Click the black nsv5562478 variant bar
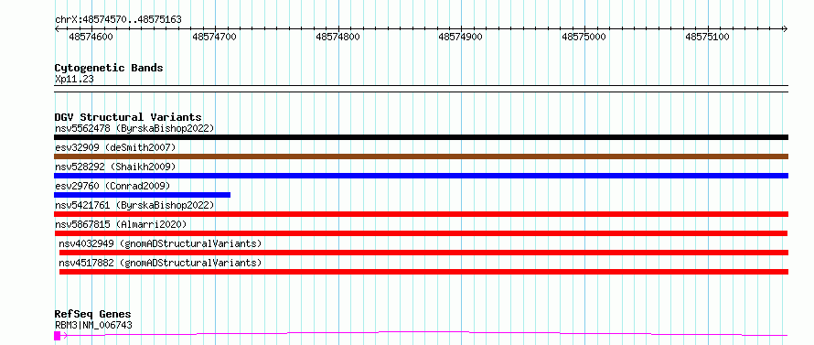This screenshot has width=814, height=345. 421,137
